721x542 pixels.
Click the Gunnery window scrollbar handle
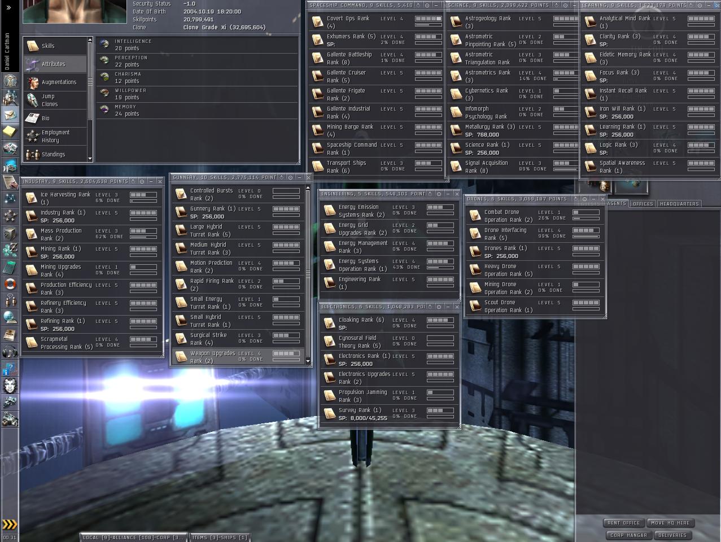pos(308,274)
